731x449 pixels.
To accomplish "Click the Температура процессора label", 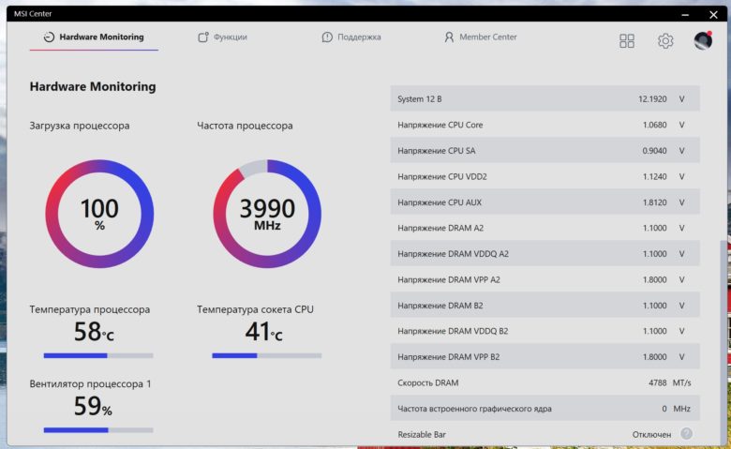I will coord(90,309).
